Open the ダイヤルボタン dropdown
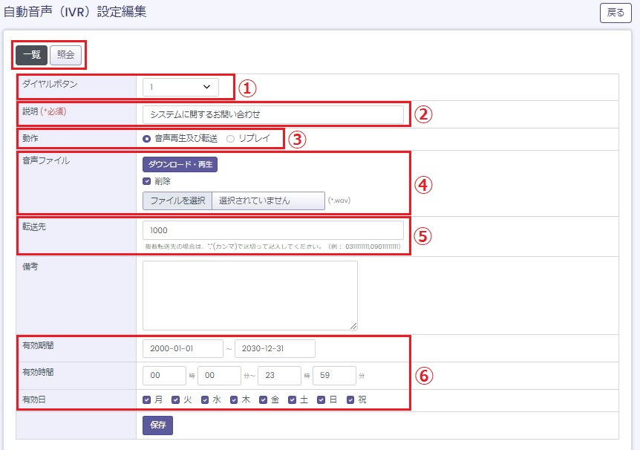 [x=181, y=87]
